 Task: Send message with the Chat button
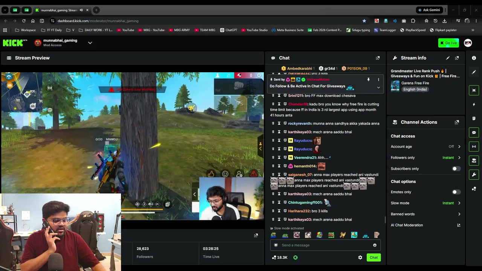pyautogui.click(x=374, y=257)
